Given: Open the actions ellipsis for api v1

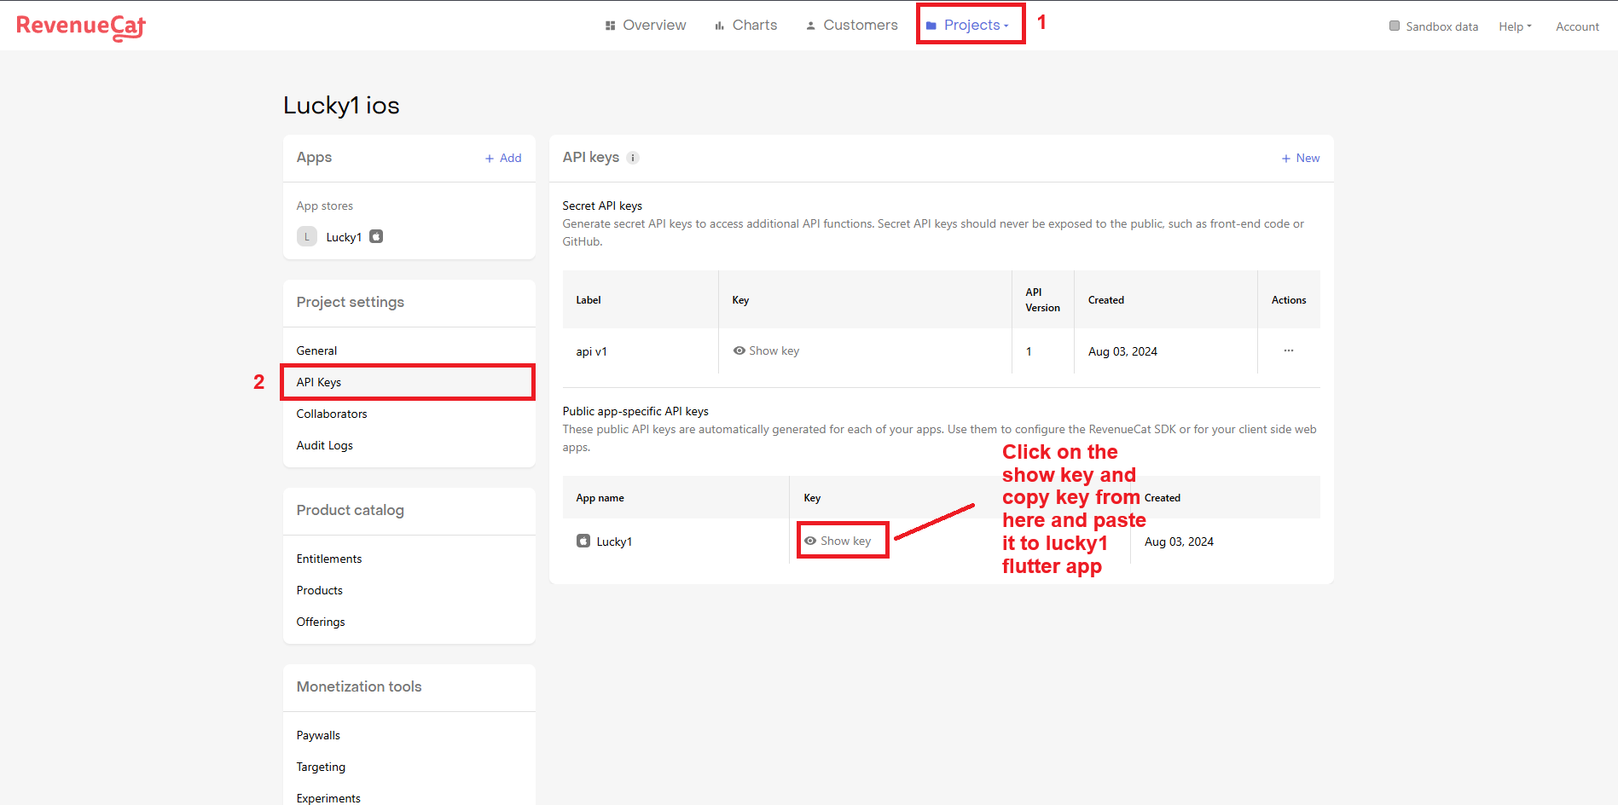Looking at the screenshot, I should 1288,350.
